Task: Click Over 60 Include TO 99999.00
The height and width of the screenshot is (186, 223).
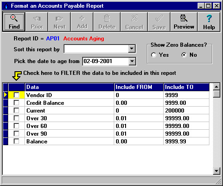Action: point(186,126)
